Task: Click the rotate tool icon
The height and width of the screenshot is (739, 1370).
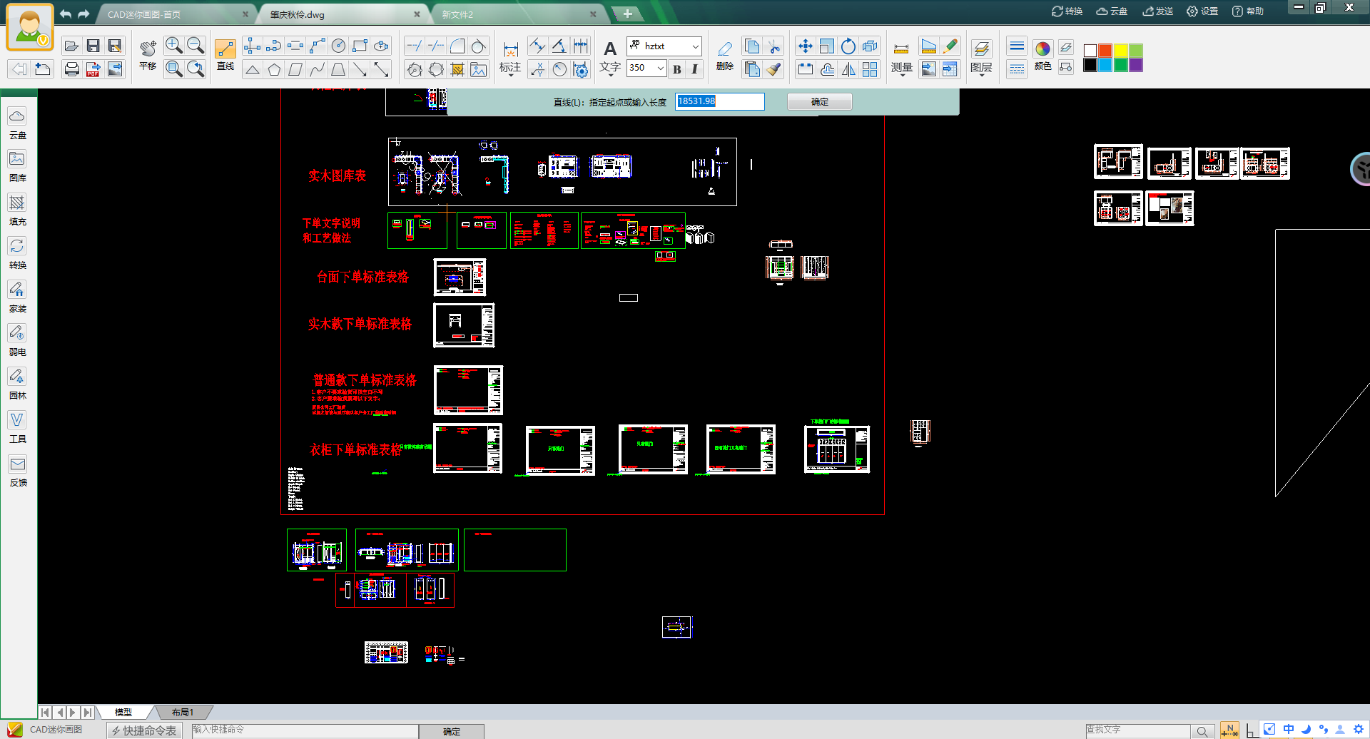Action: tap(848, 46)
